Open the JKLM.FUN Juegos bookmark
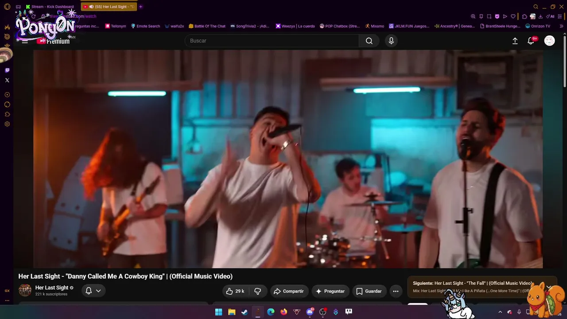The width and height of the screenshot is (567, 319). 409,26
